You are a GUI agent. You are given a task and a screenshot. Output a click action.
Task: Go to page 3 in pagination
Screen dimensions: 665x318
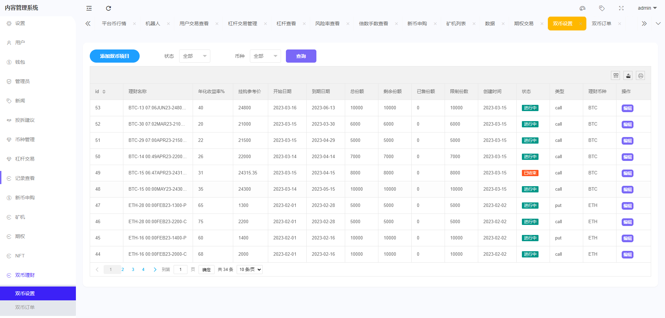[133, 269]
